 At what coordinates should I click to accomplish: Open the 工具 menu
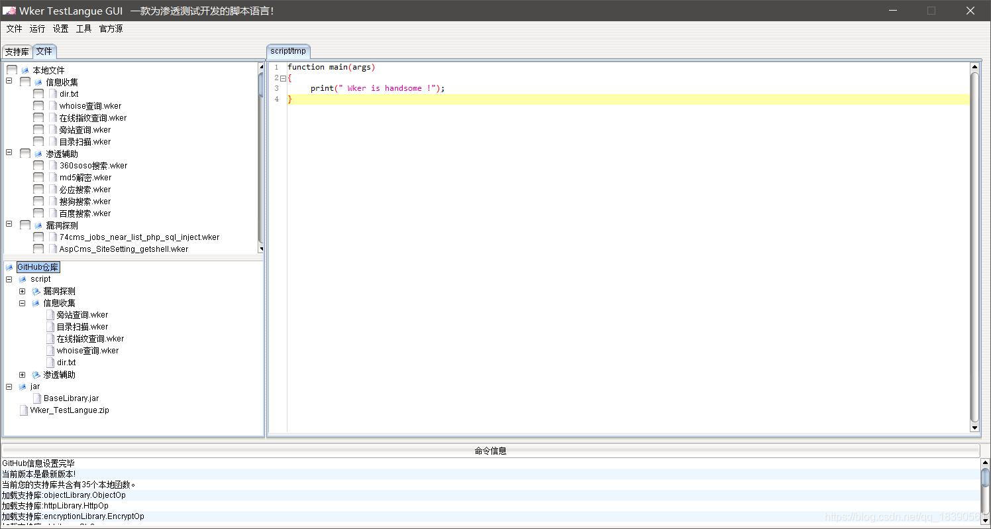(84, 29)
